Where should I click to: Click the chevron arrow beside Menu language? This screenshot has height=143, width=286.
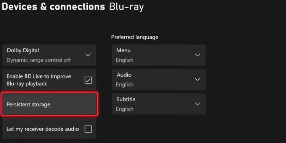pos(198,55)
